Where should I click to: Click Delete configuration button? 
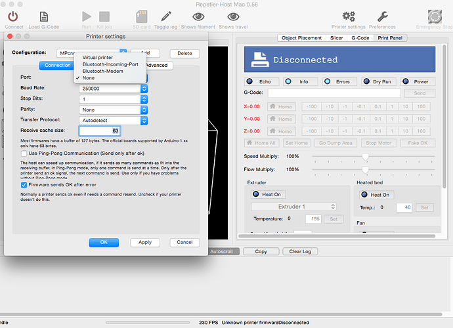pyautogui.click(x=184, y=53)
